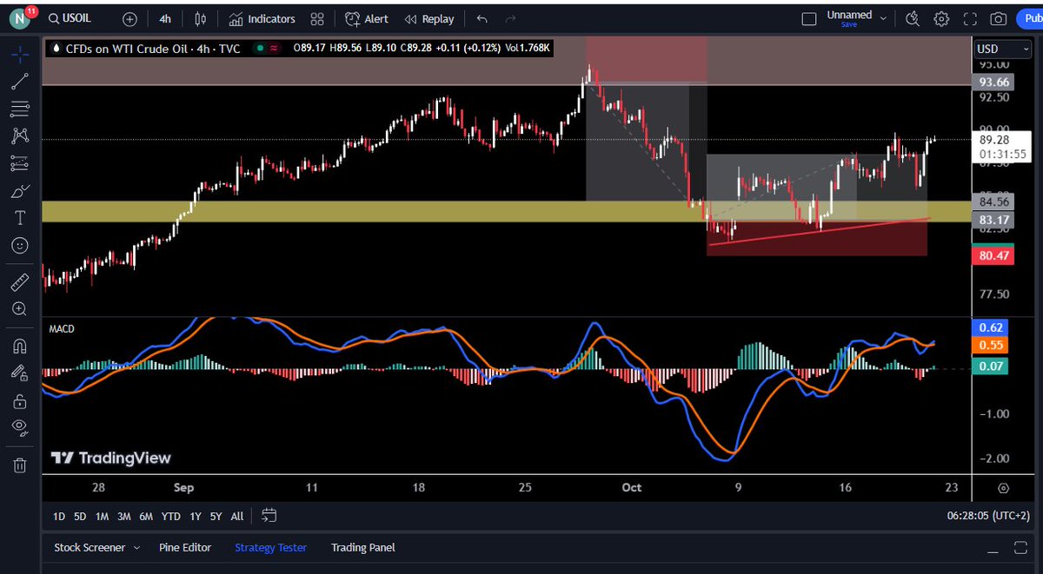Open chart settings gear

(x=941, y=18)
